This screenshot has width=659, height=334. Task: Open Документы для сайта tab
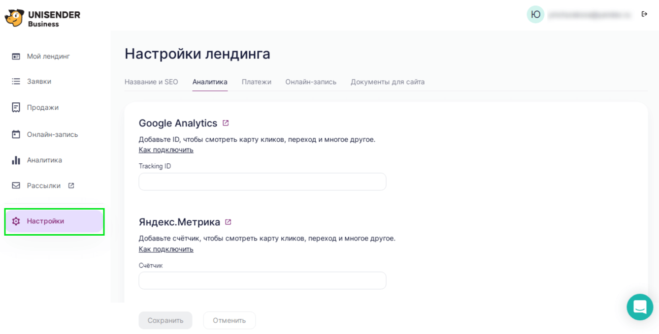click(388, 82)
